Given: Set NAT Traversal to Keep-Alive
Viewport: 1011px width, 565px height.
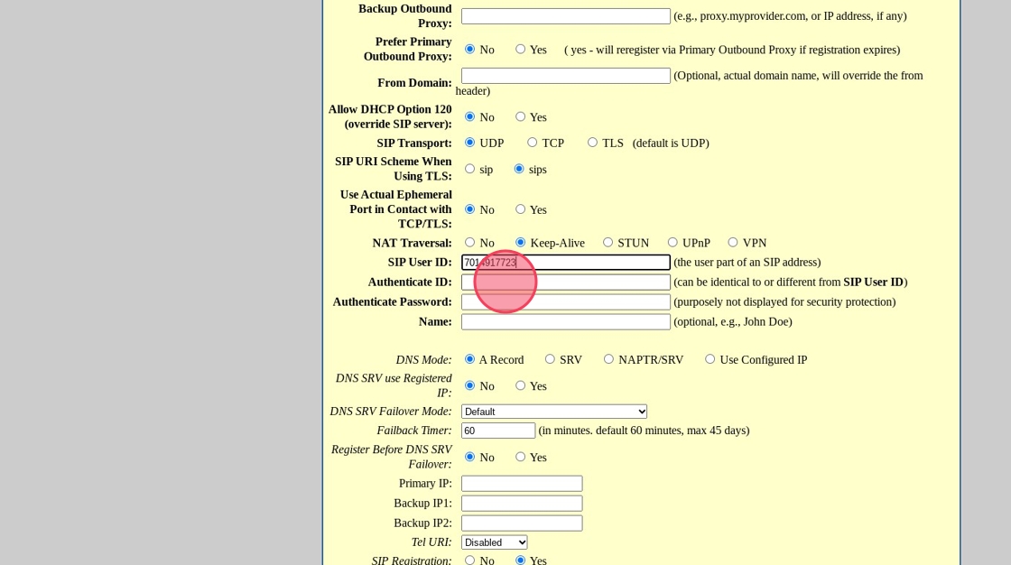Looking at the screenshot, I should (x=520, y=242).
